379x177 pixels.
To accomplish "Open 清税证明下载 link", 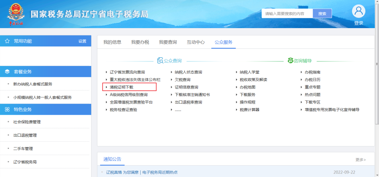I will 121,87.
